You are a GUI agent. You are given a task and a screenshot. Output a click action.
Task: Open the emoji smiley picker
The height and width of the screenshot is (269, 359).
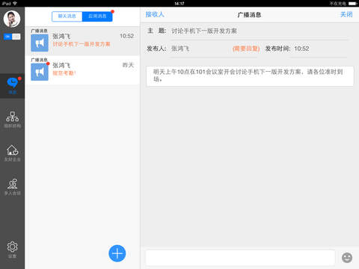point(347,258)
